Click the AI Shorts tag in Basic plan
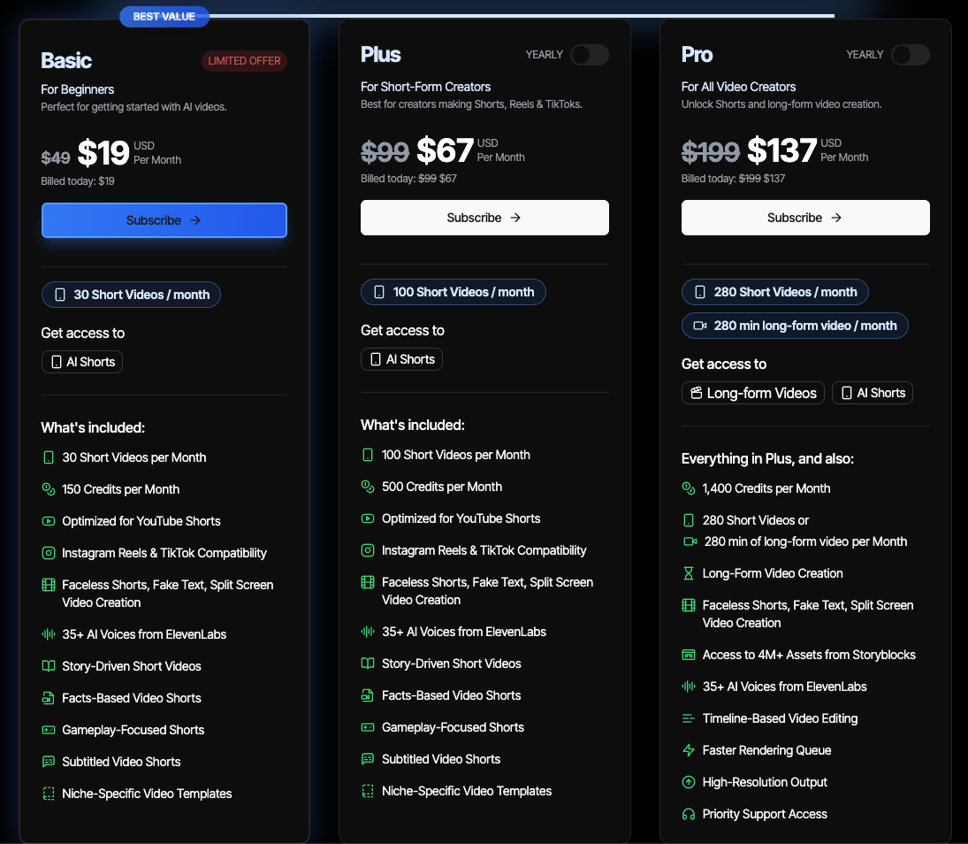Screen dimensions: 968x844 pos(82,362)
